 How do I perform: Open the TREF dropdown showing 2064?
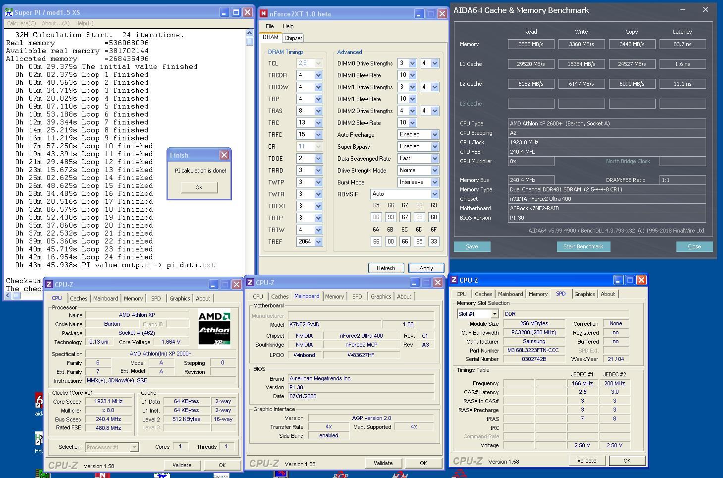click(318, 241)
